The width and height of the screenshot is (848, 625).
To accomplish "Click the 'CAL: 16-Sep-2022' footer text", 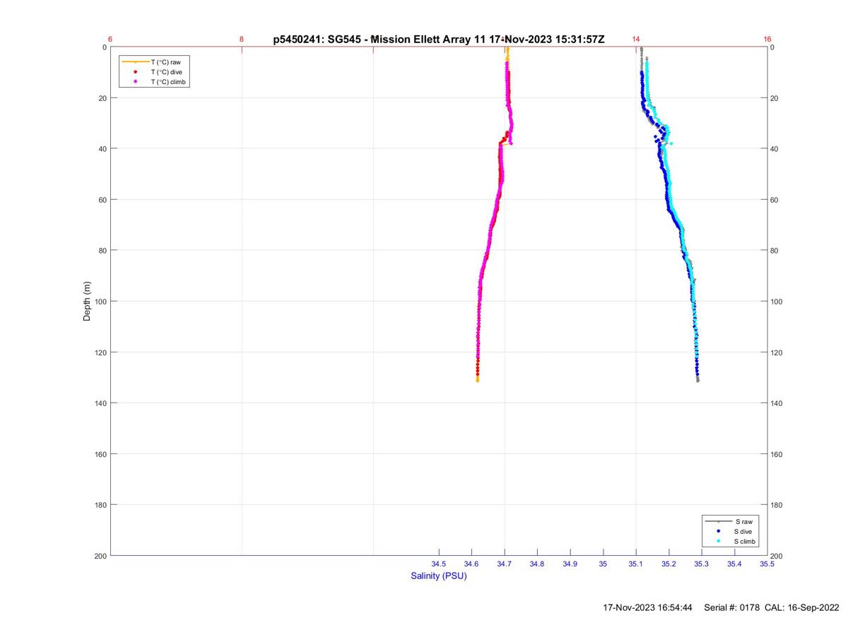I will pos(802,607).
